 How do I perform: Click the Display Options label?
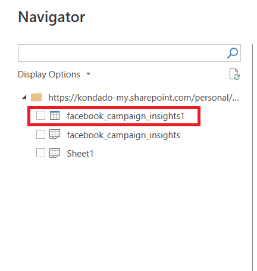coord(49,74)
